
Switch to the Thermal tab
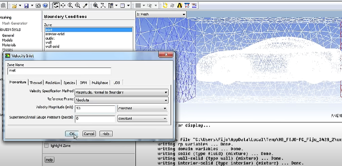36,83
